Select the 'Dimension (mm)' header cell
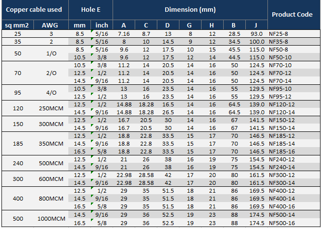 pos(190,10)
